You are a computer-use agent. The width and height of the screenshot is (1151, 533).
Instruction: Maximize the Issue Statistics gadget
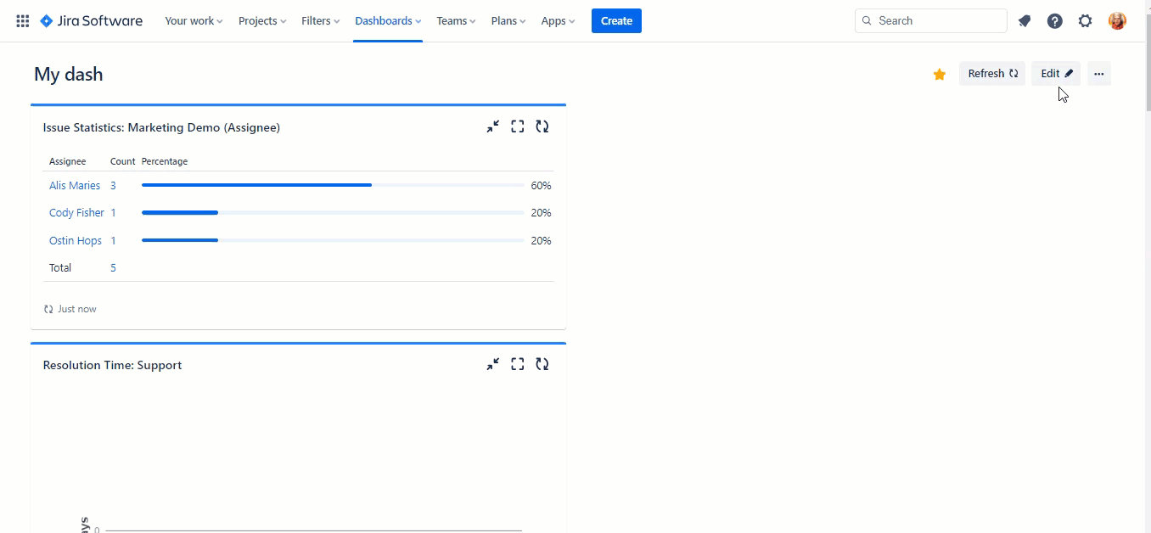pos(518,126)
